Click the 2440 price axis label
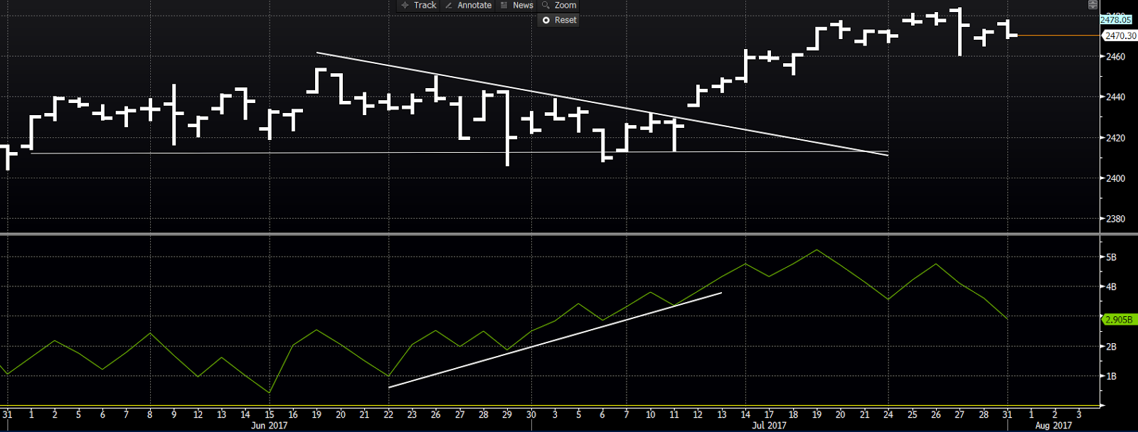Screen dimensions: 1138x432 point(1115,97)
